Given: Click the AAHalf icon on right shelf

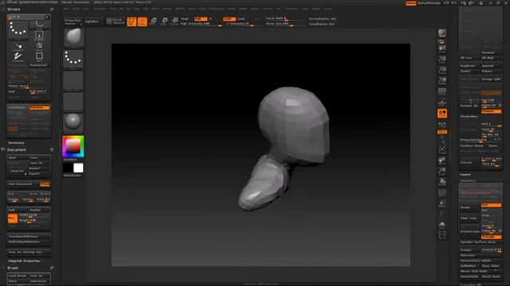Looking at the screenshot, I should click(442, 81).
